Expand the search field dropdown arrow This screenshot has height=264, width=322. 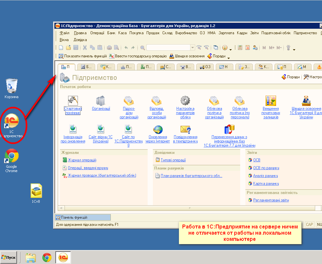point(192,48)
